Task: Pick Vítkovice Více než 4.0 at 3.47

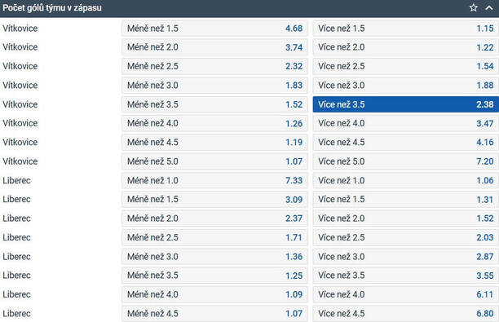Action: coord(406,123)
